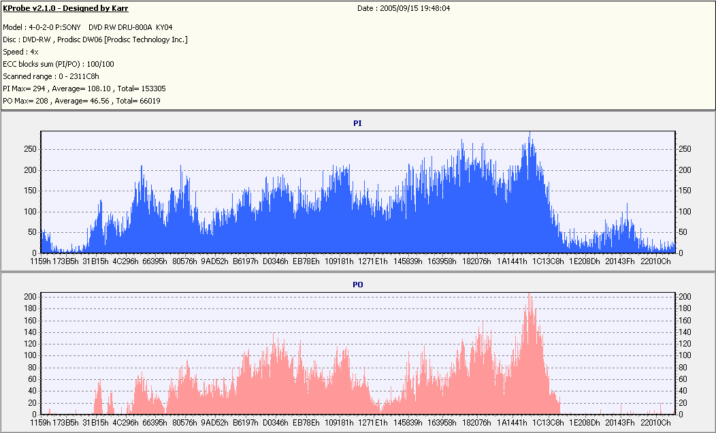Viewport: 716px width, 433px height.
Task: Click 22010Ch under the PI chart
Action: click(x=655, y=261)
